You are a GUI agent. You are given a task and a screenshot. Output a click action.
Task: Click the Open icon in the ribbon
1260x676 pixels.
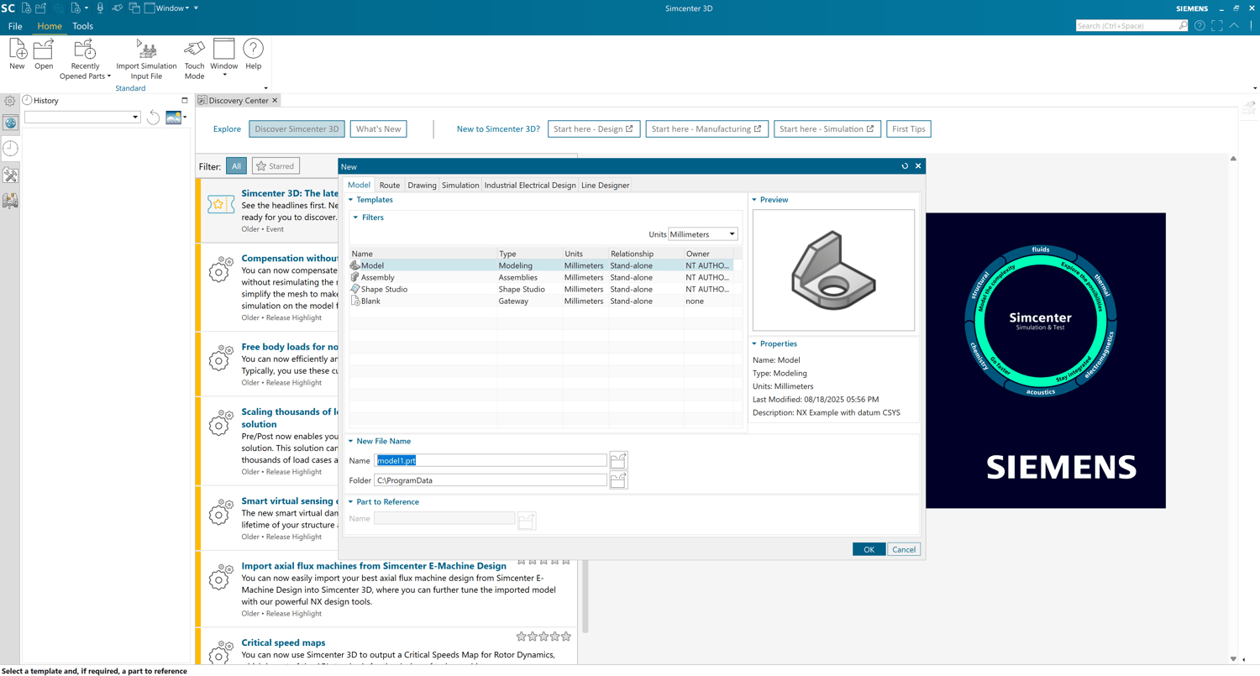click(x=44, y=55)
